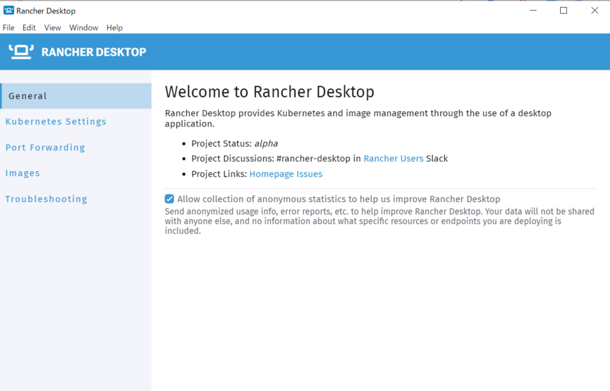Screen dimensions: 610x391
Task: Click the Rancher Desktop title bar icon
Action: [8, 10]
